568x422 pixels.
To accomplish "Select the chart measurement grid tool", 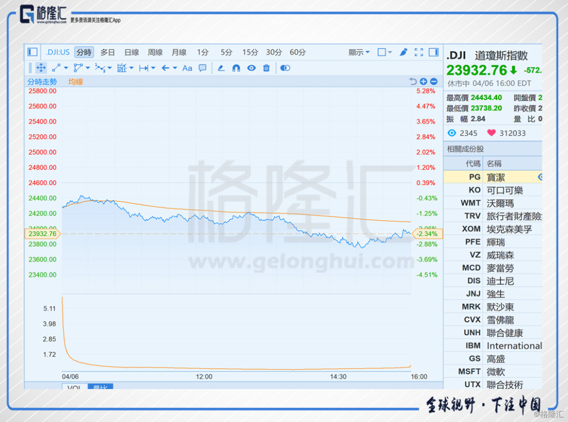I will [x=122, y=68].
